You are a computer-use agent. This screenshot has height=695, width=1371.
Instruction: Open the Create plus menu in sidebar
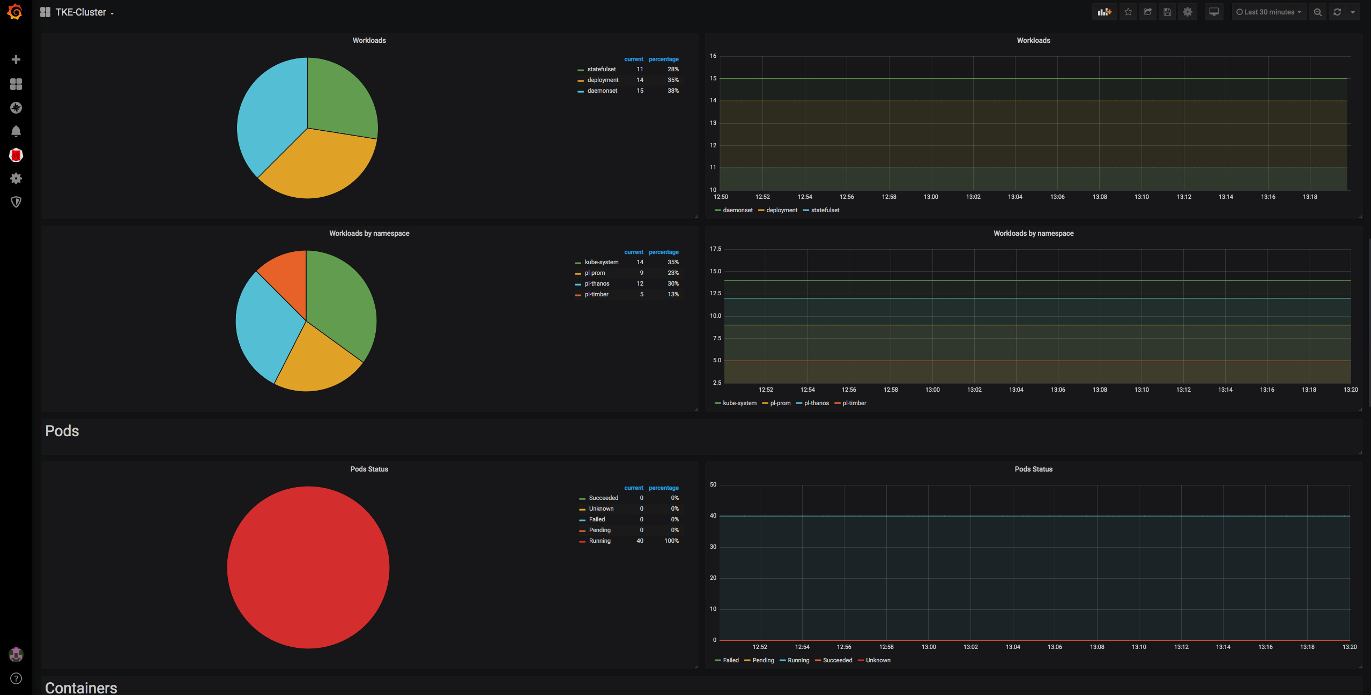[16, 59]
